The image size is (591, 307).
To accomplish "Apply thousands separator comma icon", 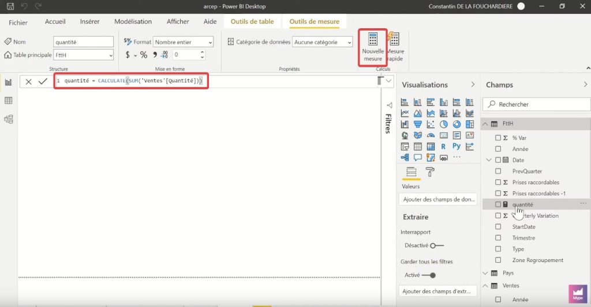I will tap(155, 55).
